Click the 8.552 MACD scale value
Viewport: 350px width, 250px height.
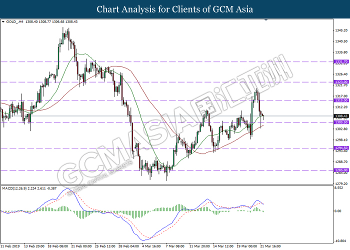click(x=339, y=188)
